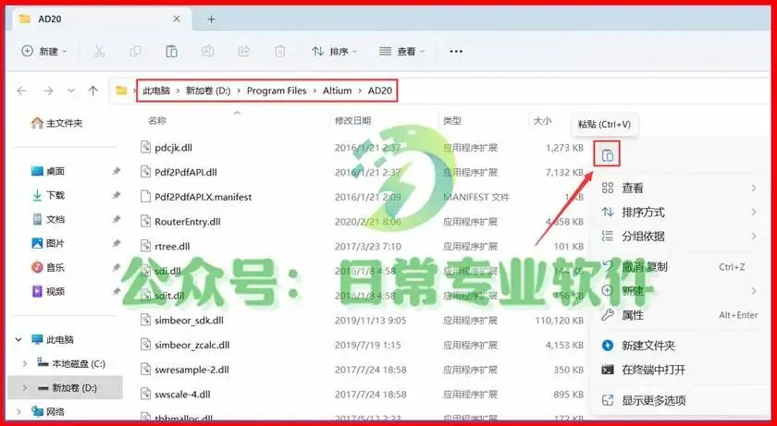The width and height of the screenshot is (777, 426).
Task: Click the Rename icon in toolbar
Action: point(207,51)
